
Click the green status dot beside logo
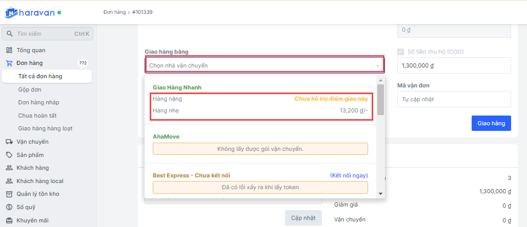[59, 13]
